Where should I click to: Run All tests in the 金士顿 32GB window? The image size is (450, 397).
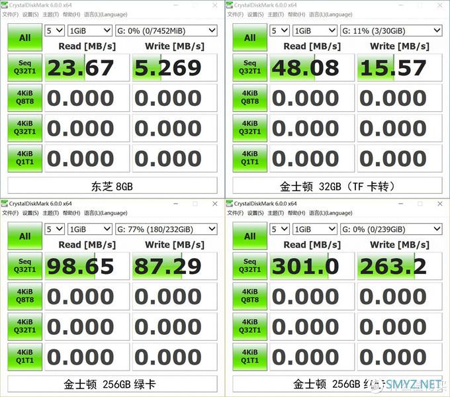coord(250,38)
